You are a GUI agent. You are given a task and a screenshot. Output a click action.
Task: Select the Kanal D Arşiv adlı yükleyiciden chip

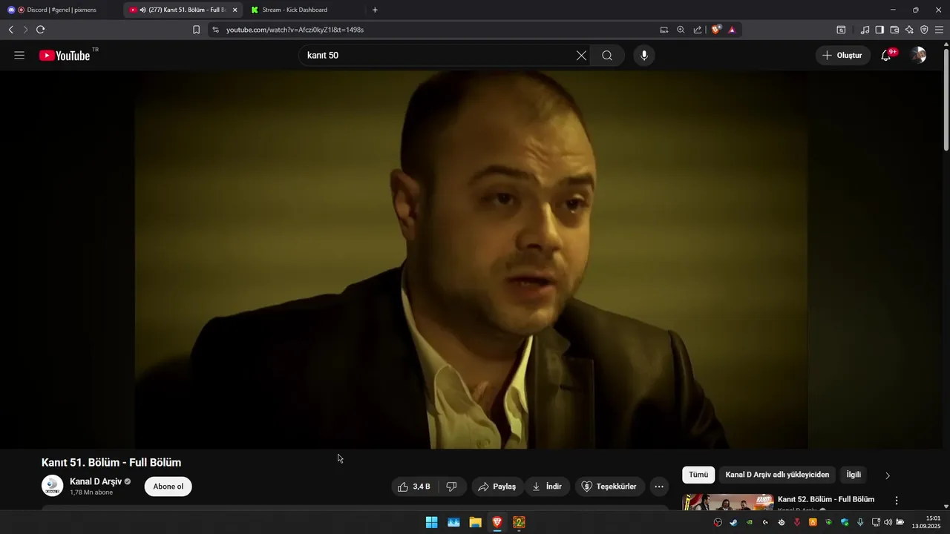pos(777,475)
